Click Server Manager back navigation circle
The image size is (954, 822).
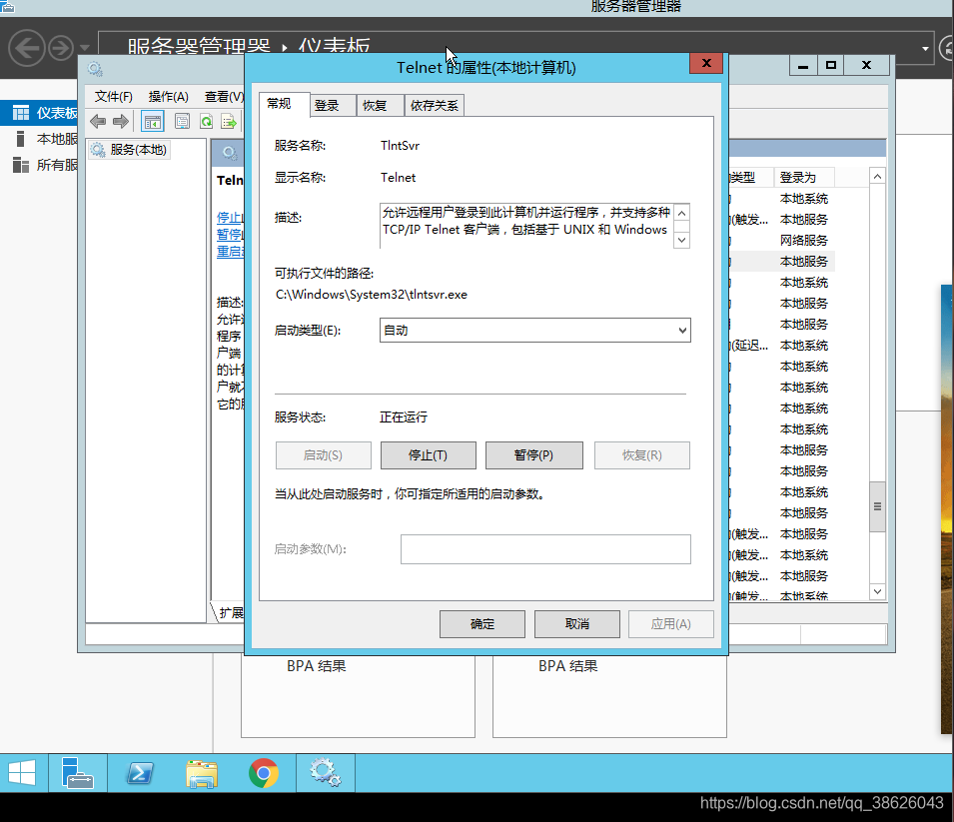coord(27,48)
